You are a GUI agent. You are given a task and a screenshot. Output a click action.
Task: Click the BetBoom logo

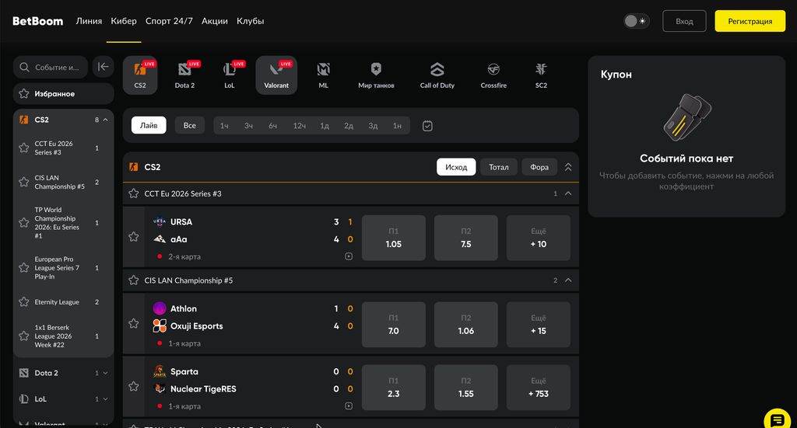pyautogui.click(x=37, y=21)
